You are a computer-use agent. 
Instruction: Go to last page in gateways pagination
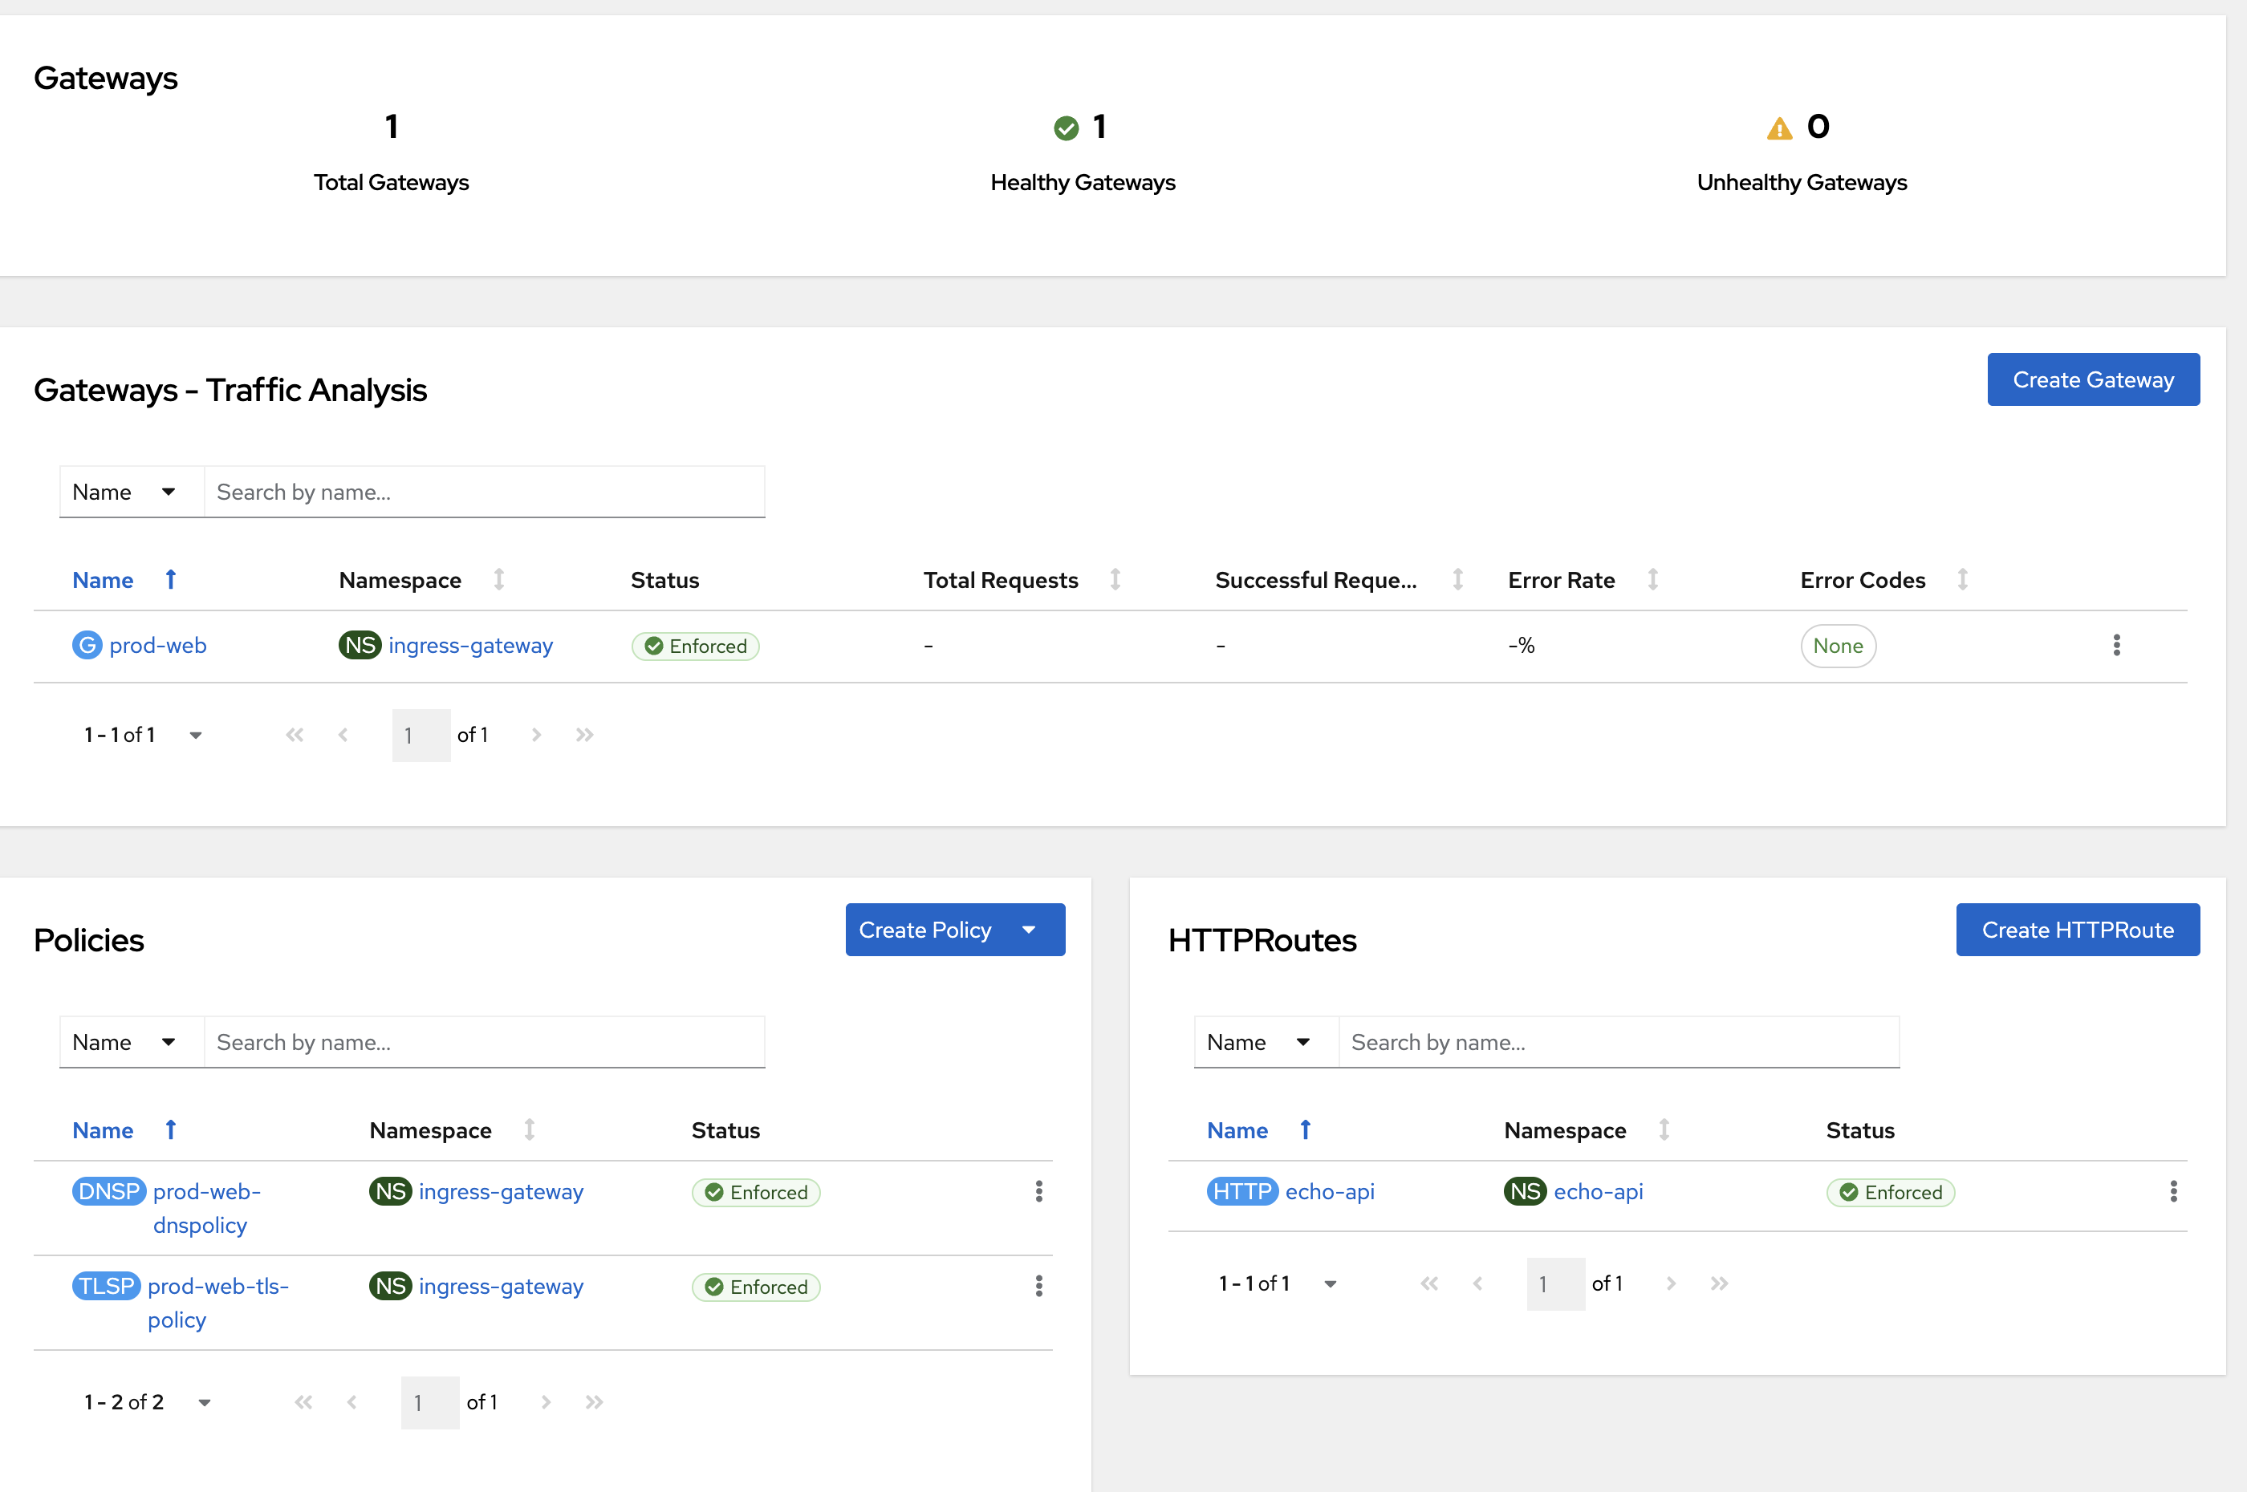pyautogui.click(x=584, y=735)
